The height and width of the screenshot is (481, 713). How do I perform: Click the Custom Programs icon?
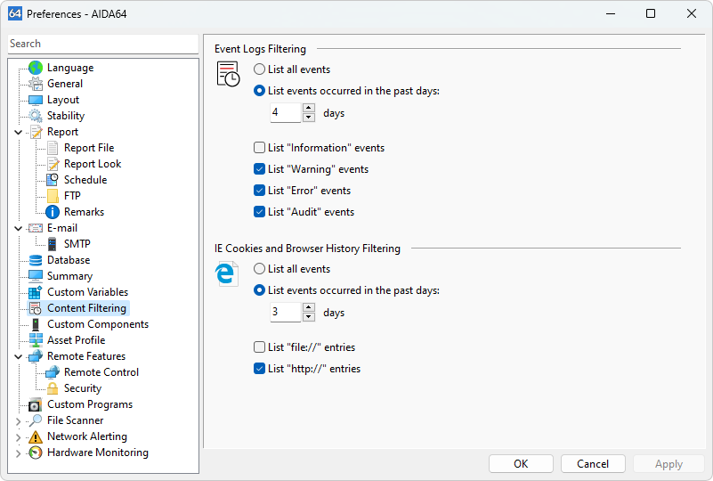coord(36,404)
